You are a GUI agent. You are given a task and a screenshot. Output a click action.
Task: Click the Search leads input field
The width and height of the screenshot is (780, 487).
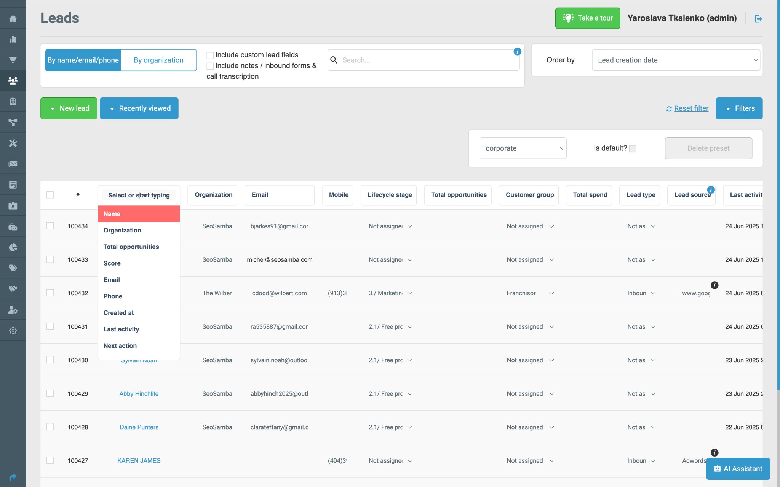(x=424, y=60)
